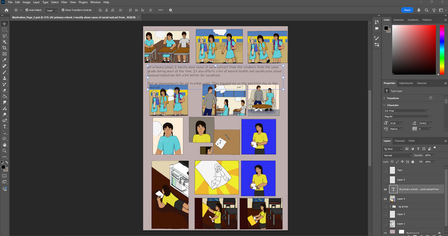This screenshot has width=448, height=236.
Task: Pick a color in the color field
Action: tap(414, 50)
